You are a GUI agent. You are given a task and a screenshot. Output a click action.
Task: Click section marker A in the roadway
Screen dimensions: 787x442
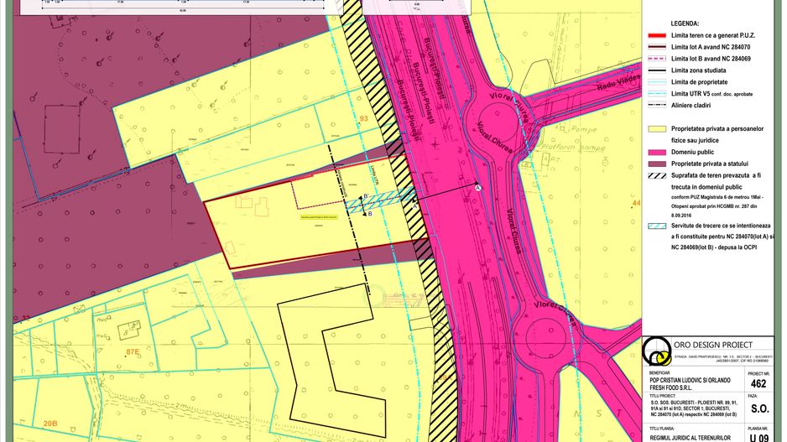(x=477, y=189)
